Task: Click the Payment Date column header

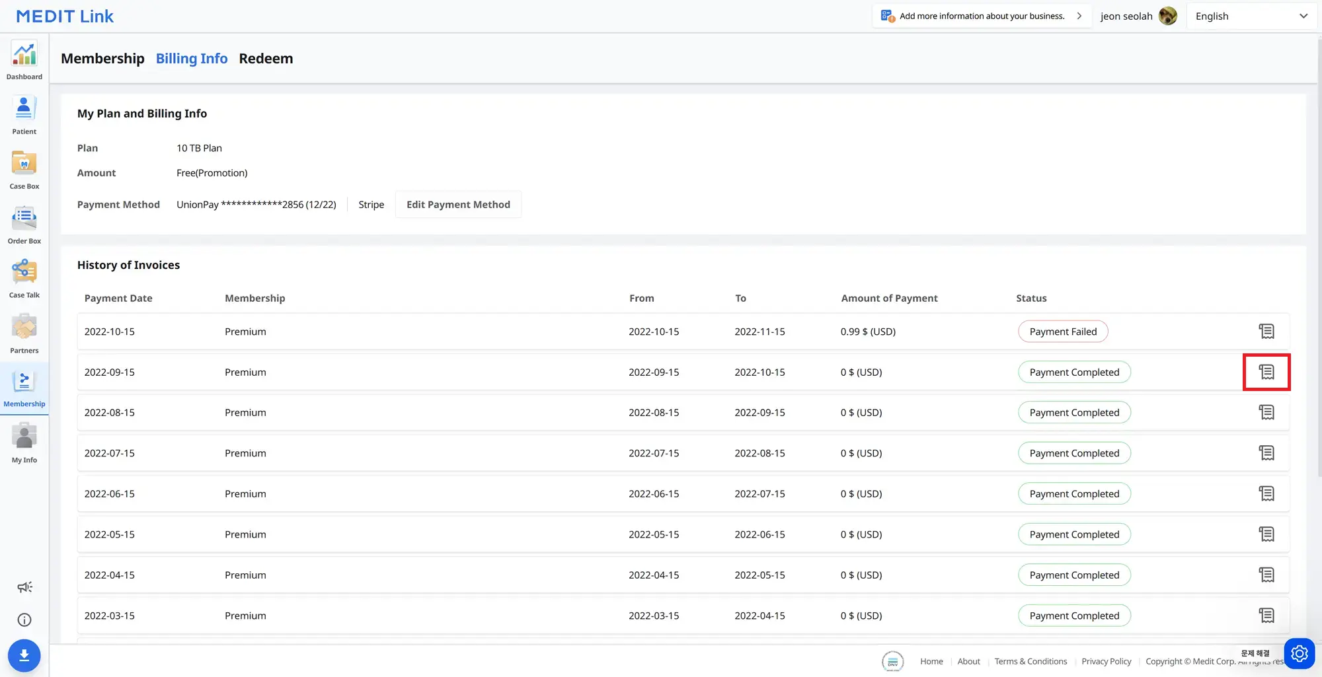Action: click(118, 298)
